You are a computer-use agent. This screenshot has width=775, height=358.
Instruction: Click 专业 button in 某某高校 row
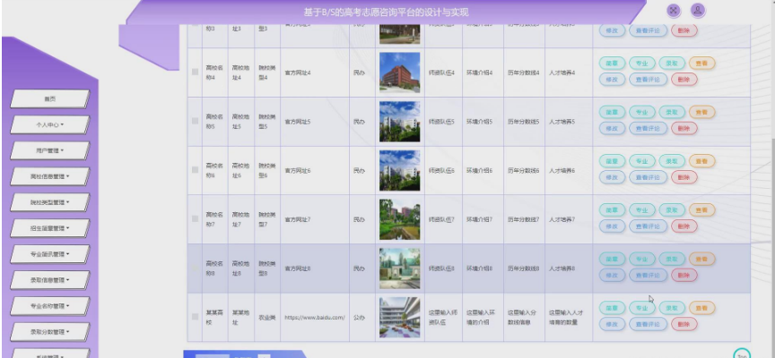click(641, 308)
